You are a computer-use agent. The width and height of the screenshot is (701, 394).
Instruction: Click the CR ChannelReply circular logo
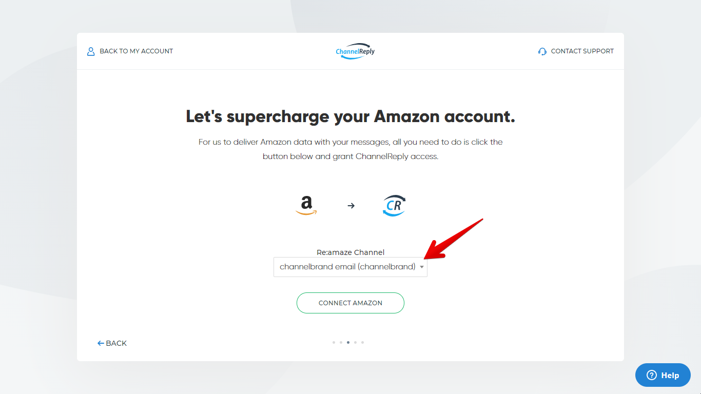pos(394,206)
